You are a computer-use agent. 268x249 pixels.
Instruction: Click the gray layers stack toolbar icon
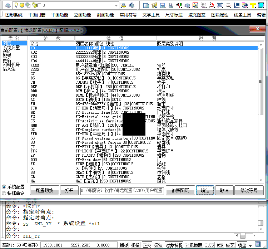tap(187, 6)
